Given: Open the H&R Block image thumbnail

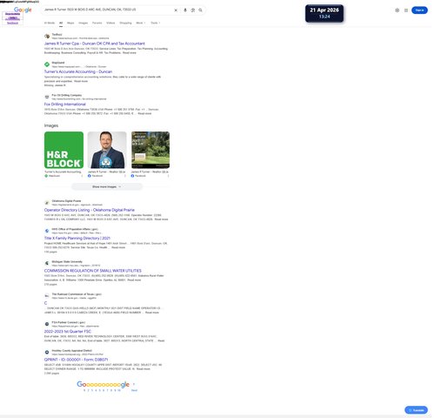Looking at the screenshot, I should (x=64, y=150).
